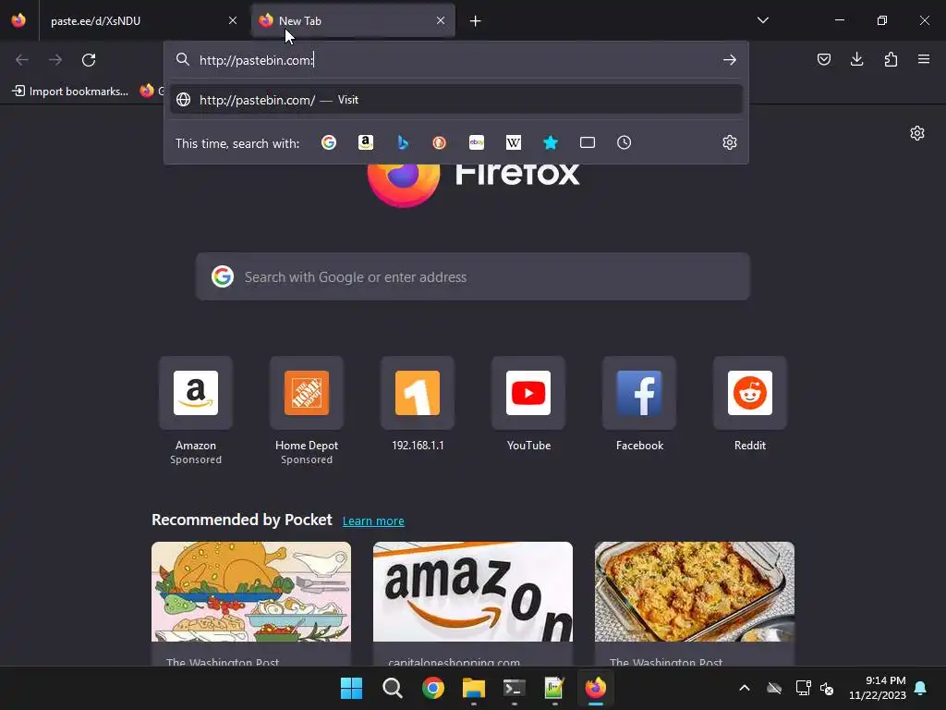Select the New Tab tab
This screenshot has height=710, width=946.
click(353, 20)
